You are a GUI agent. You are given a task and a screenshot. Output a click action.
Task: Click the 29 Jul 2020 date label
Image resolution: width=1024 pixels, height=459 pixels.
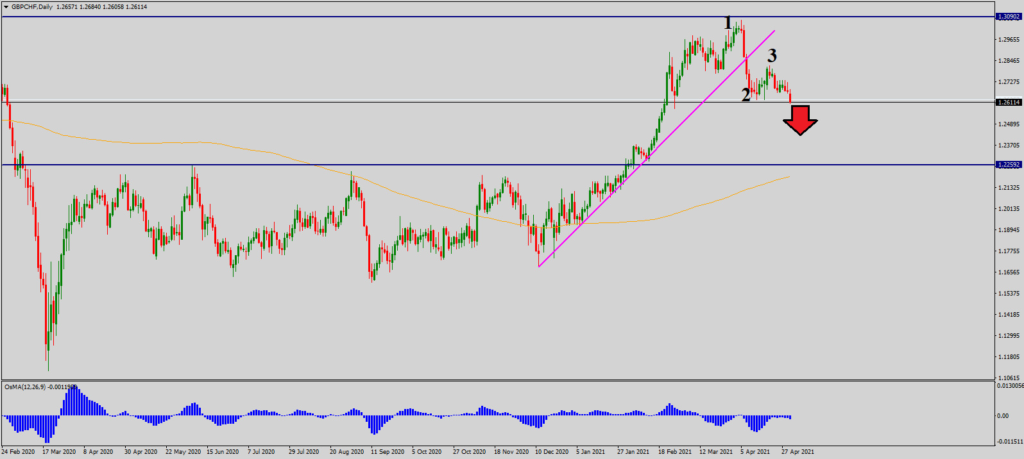303,452
